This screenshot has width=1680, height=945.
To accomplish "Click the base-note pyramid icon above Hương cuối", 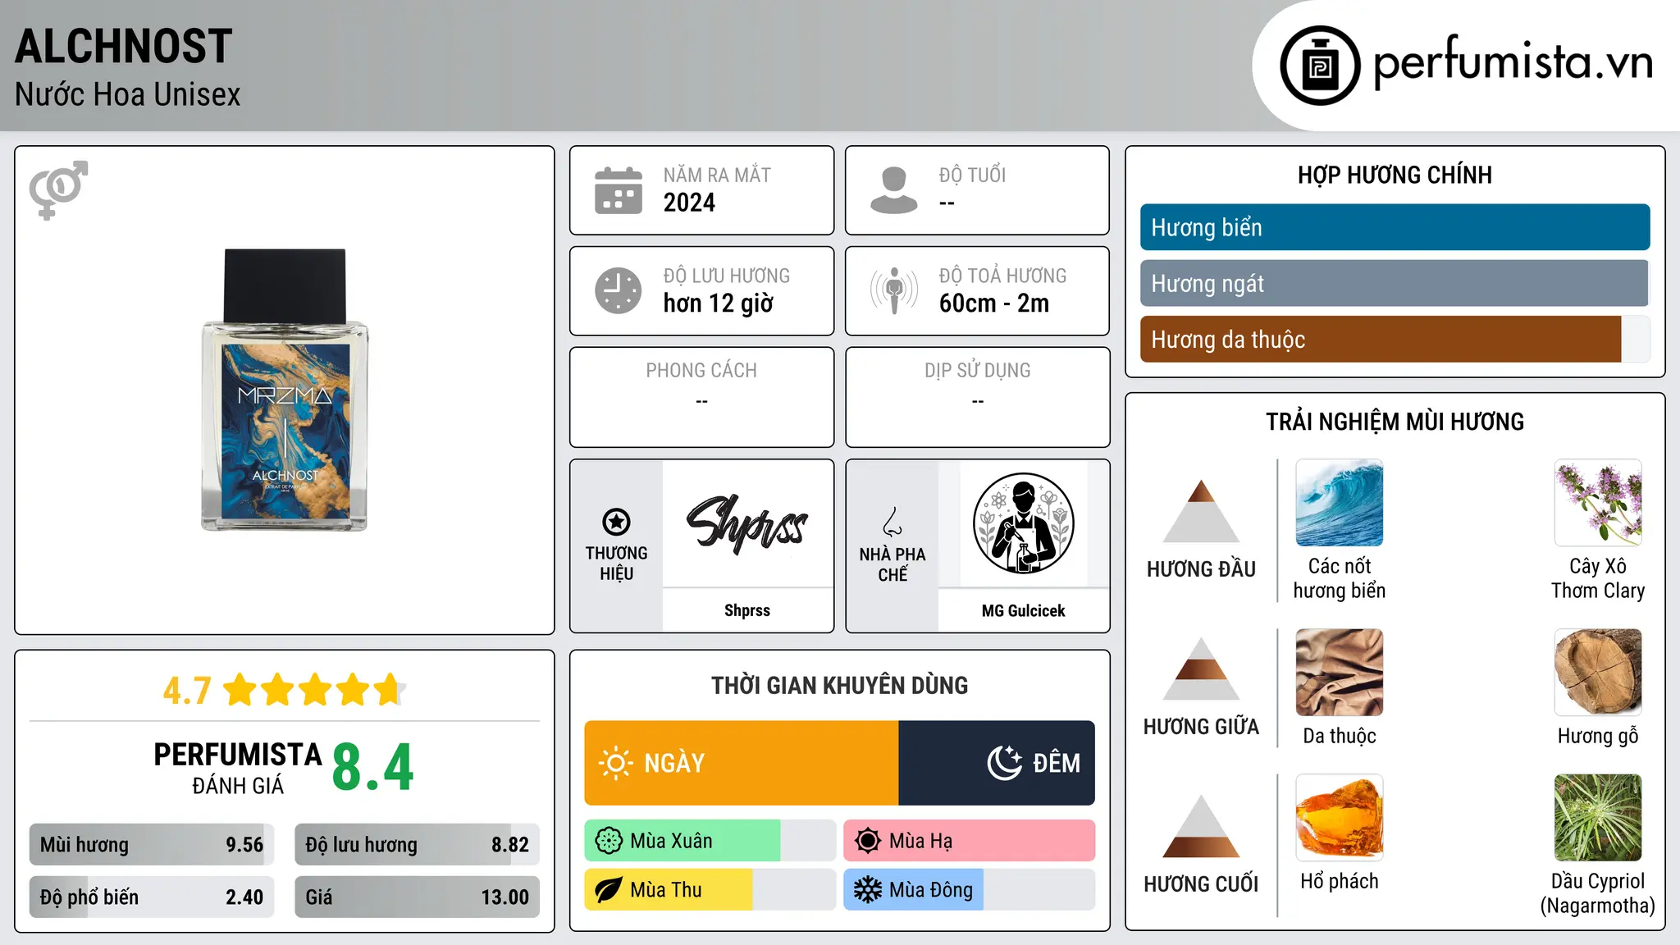I will click(x=1201, y=826).
